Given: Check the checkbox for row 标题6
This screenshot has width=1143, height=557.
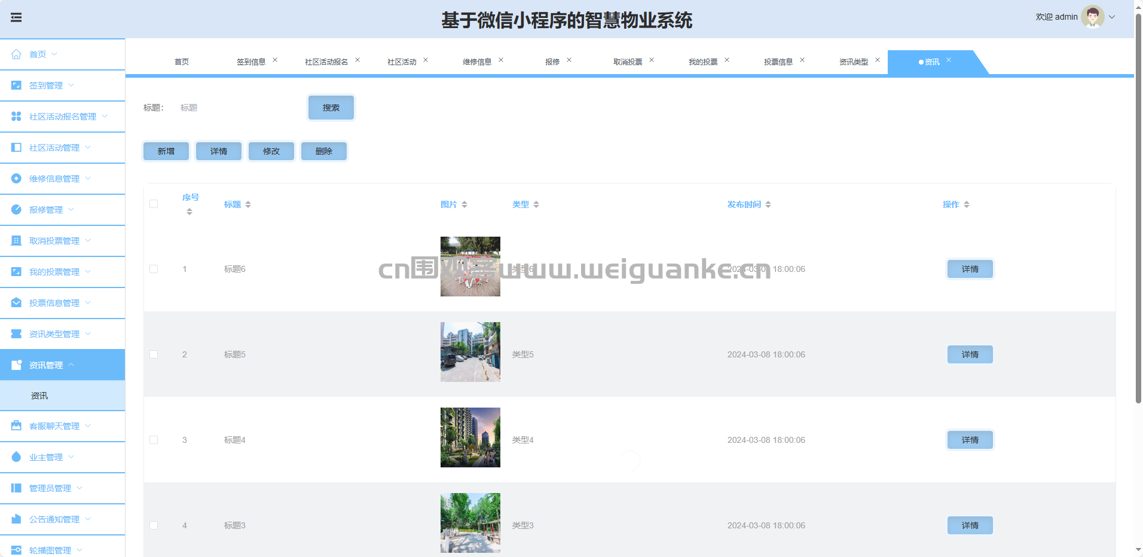Looking at the screenshot, I should [x=154, y=269].
